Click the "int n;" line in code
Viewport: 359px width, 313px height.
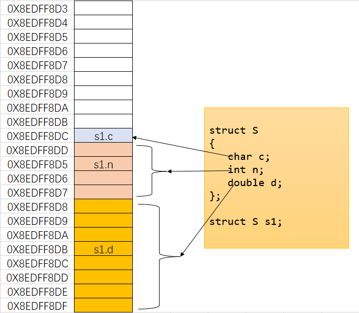pos(245,170)
